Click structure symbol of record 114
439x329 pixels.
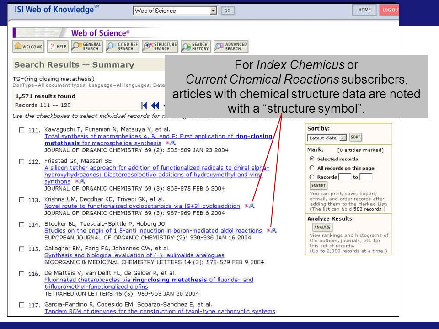point(272,230)
